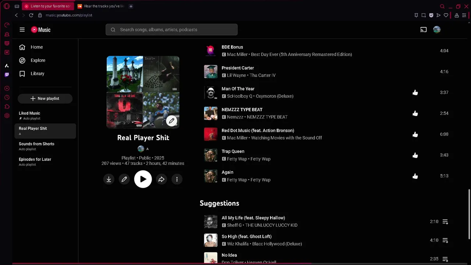
Task: Switch to SoundCloud browser tab
Action: tap(100, 6)
